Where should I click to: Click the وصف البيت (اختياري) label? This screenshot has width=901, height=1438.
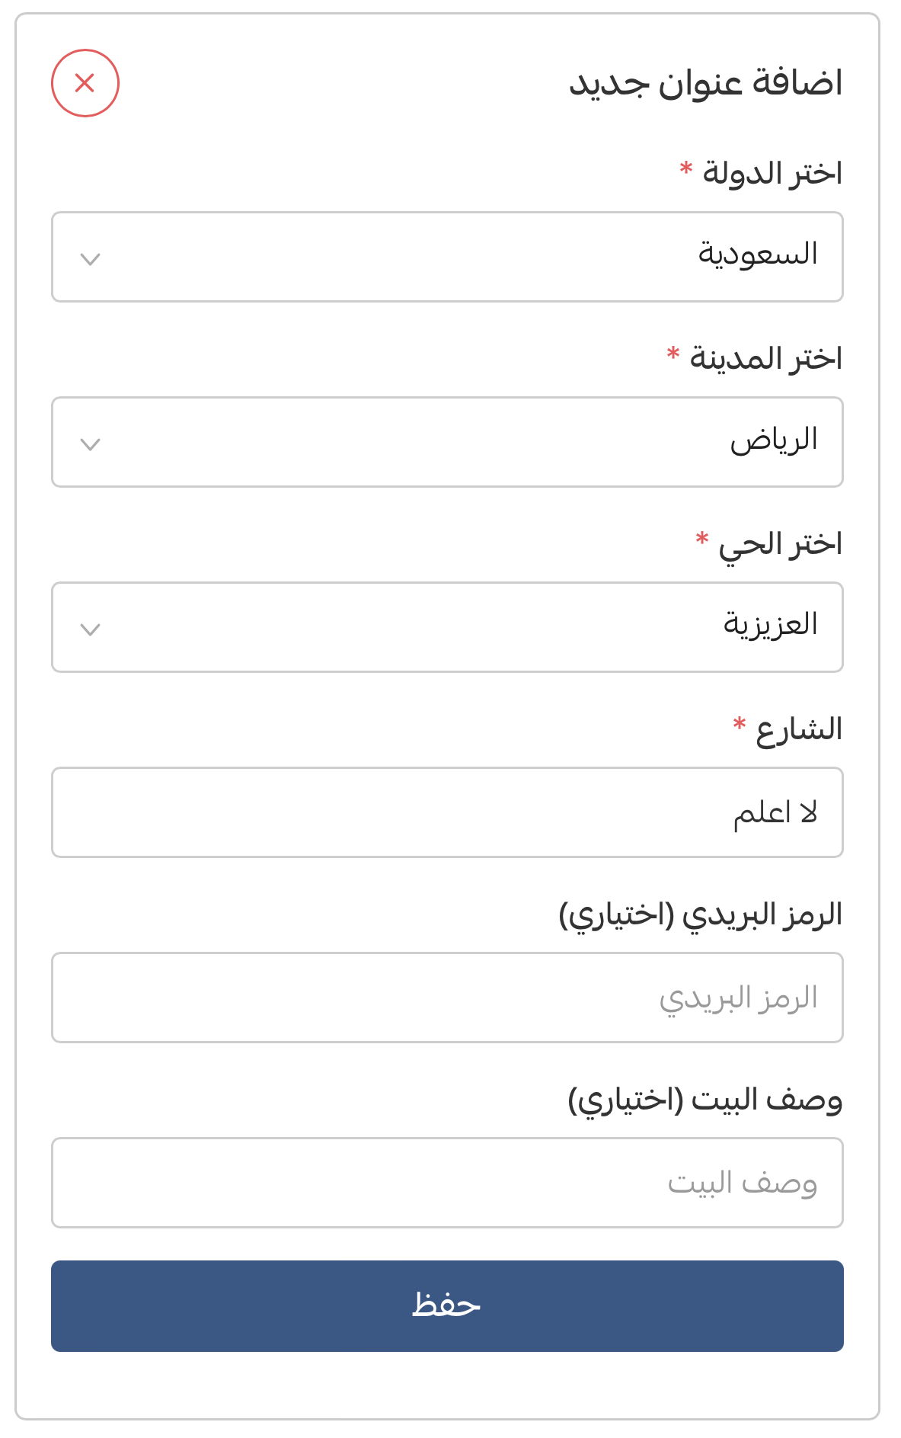[705, 1100]
